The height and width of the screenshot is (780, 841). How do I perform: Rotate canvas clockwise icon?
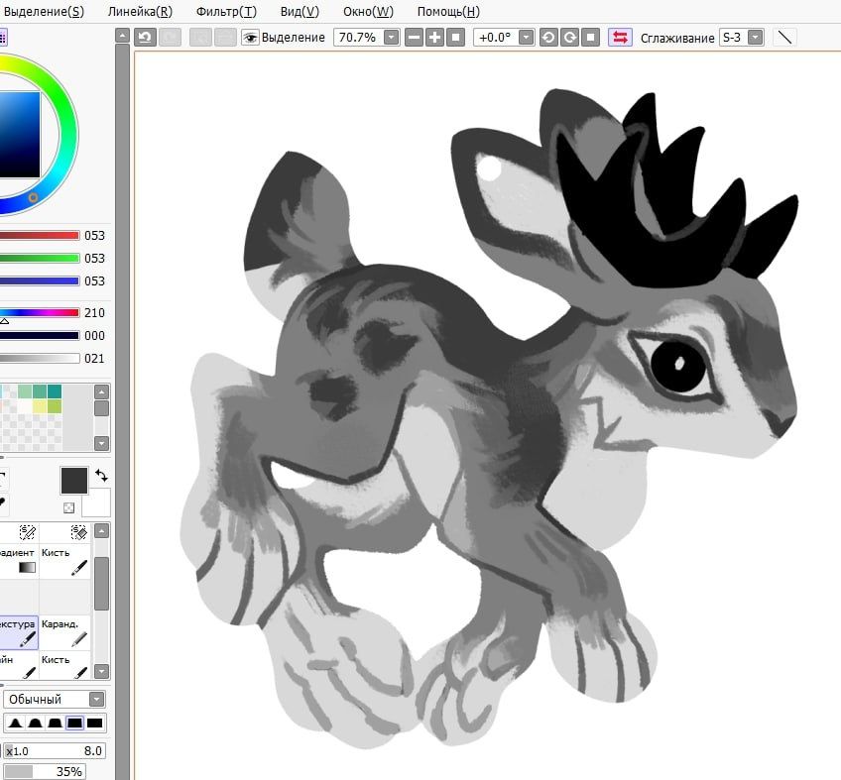pos(569,38)
